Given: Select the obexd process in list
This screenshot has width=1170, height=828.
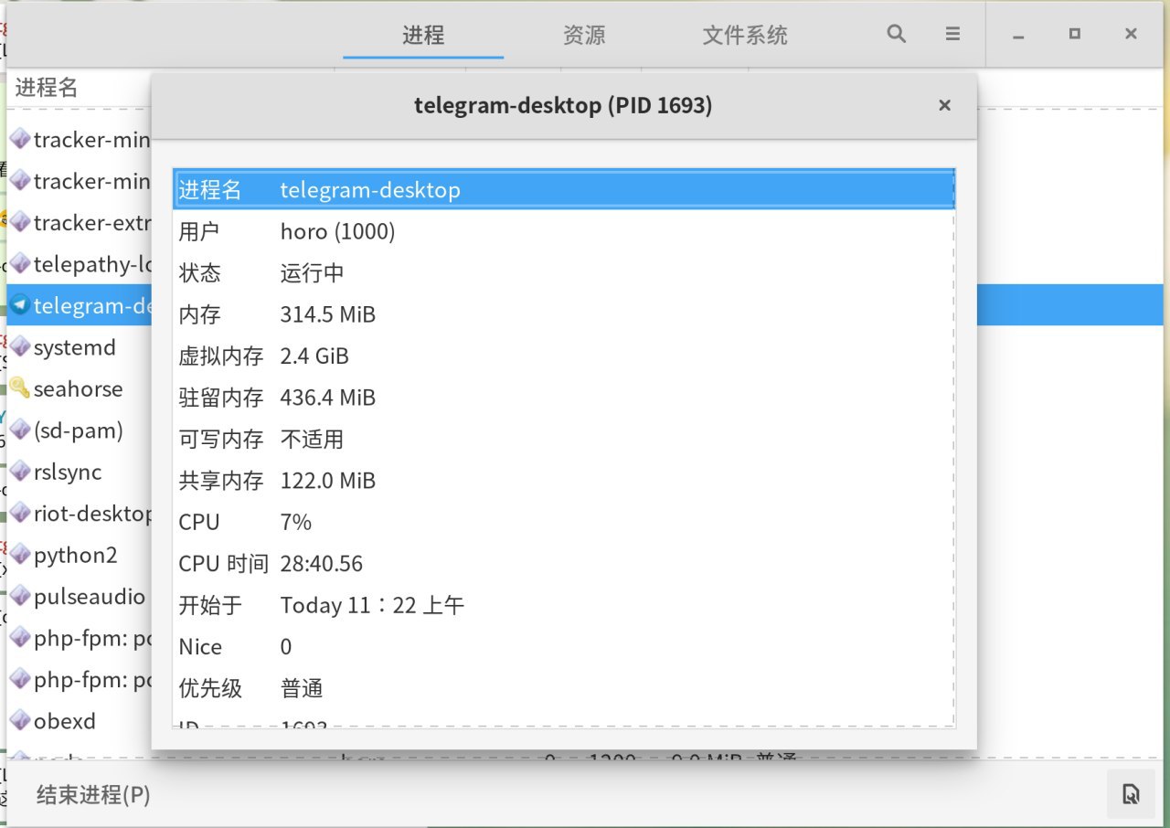Looking at the screenshot, I should tap(64, 721).
